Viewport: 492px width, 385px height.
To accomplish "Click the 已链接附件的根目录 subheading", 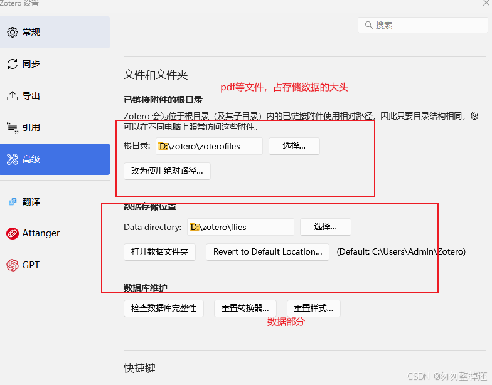I will (163, 100).
